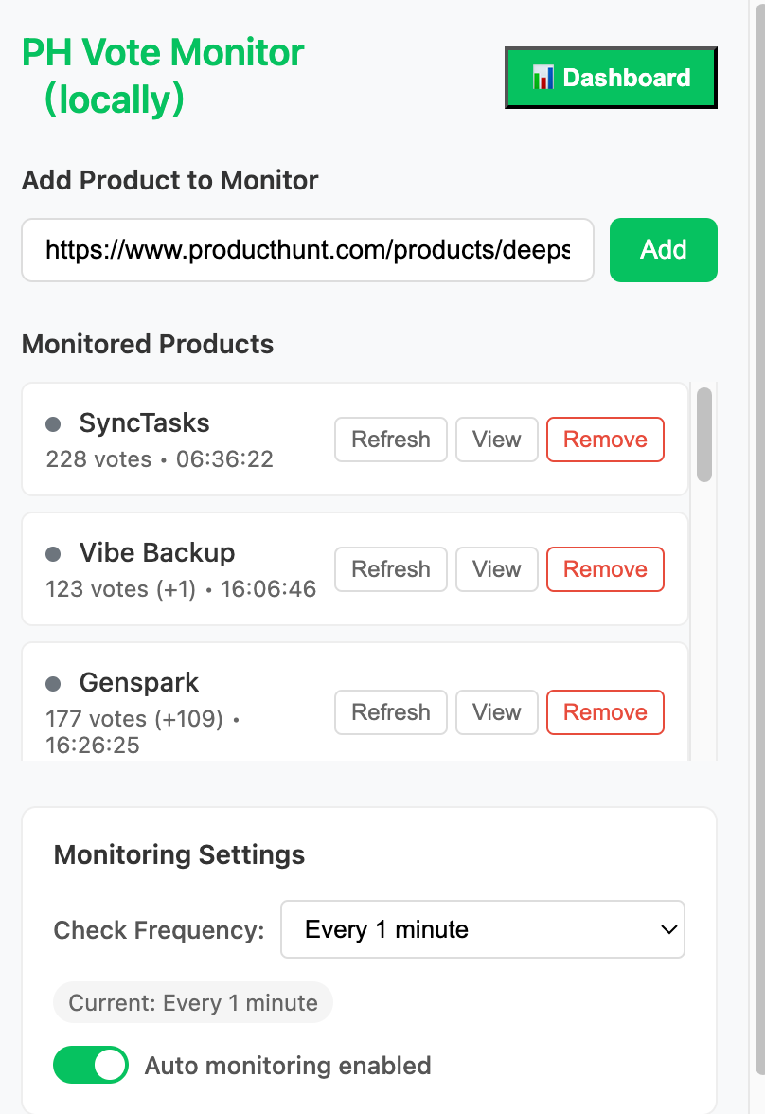765x1114 pixels.
Task: Remove Vibe Backup from the list
Action: (605, 569)
